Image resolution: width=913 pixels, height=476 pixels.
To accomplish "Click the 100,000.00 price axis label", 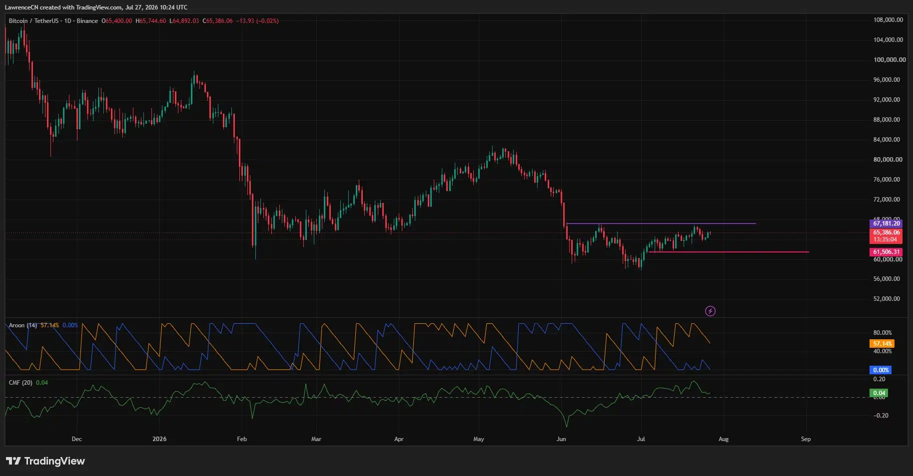I will 889,60.
